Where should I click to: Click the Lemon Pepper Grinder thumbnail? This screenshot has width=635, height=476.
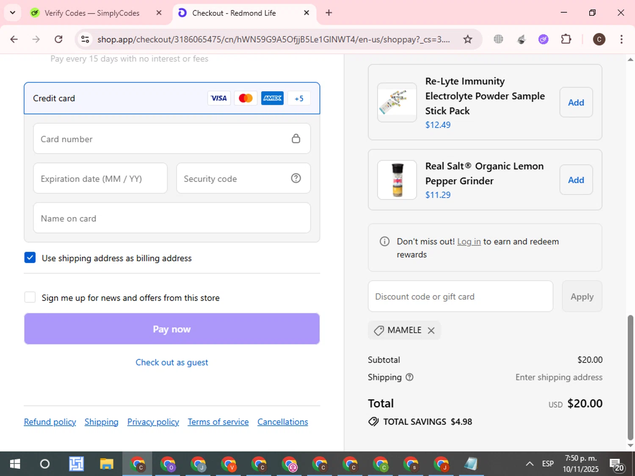pos(397,180)
